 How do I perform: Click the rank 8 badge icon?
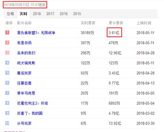coord(7,103)
